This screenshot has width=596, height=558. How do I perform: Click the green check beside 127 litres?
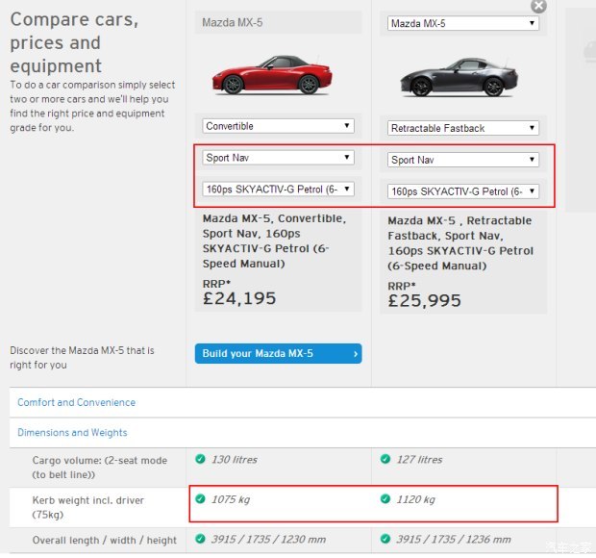click(385, 460)
